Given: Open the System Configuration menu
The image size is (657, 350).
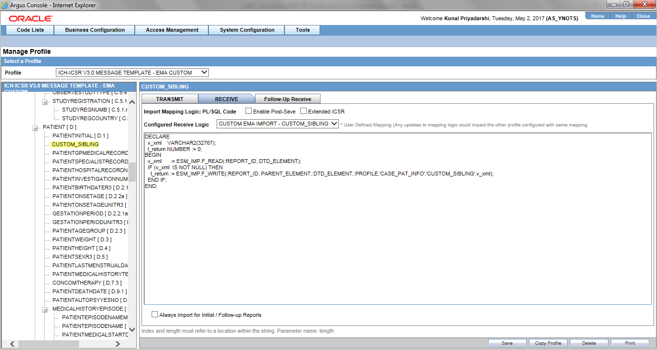Looking at the screenshot, I should pyautogui.click(x=247, y=30).
